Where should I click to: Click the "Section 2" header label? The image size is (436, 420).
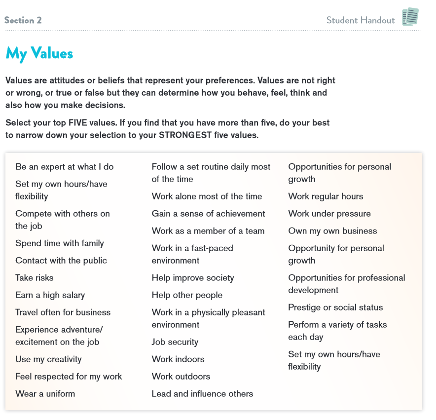click(x=23, y=20)
